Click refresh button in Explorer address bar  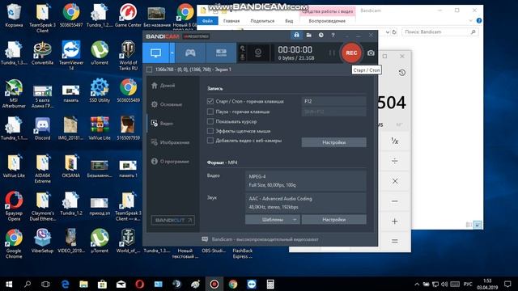point(394,32)
